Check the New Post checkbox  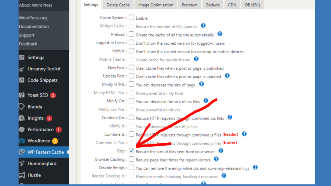click(132, 67)
